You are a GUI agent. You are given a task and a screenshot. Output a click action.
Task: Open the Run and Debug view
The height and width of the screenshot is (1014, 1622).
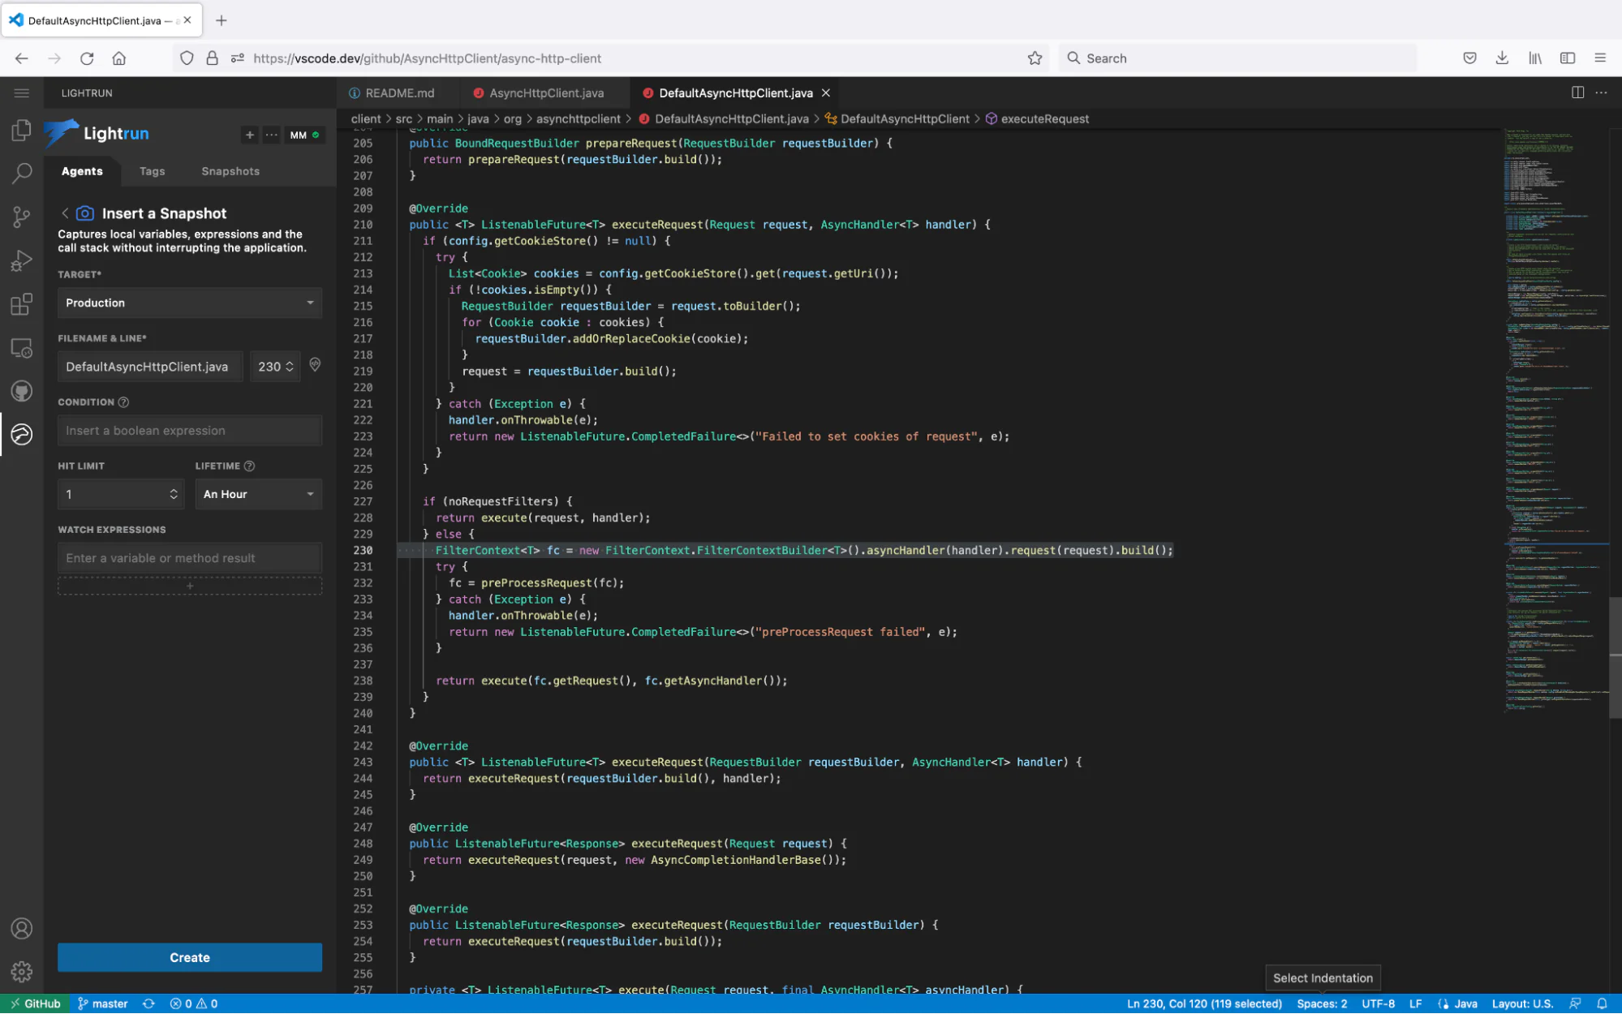21,260
